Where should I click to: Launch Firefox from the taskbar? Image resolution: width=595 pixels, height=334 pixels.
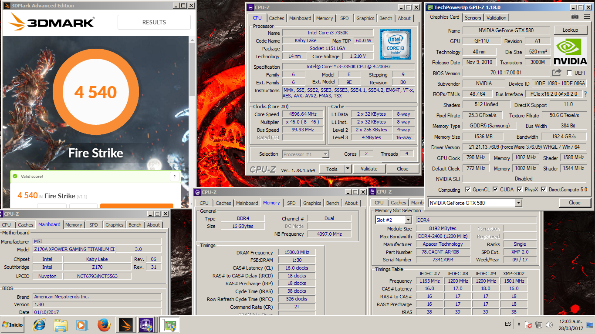[x=104, y=325]
